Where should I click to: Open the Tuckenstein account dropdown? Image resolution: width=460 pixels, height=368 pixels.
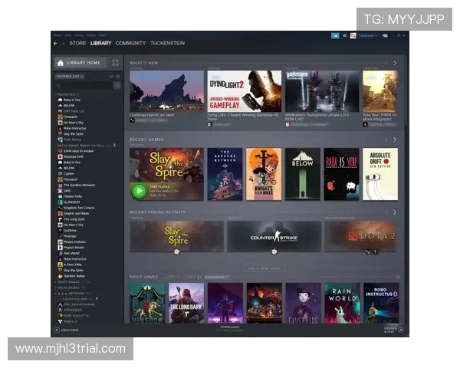370,35
